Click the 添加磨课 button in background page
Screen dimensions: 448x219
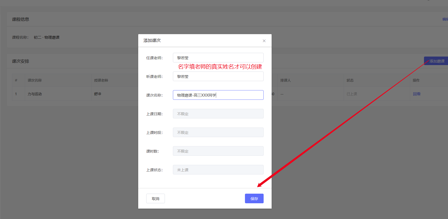point(436,61)
